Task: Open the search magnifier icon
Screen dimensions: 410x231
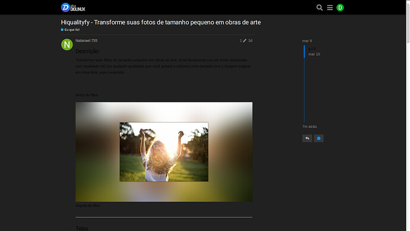Action: click(x=319, y=8)
